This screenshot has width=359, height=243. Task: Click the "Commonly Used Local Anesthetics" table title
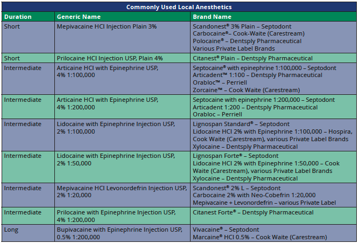(x=179, y=7)
